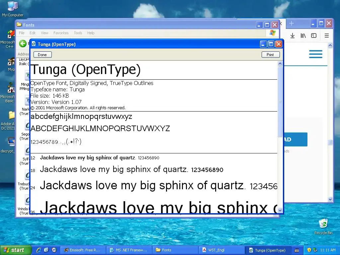Click the font viewer scrollbar up arrow
This screenshot has height=255, width=340.
pos(280,64)
